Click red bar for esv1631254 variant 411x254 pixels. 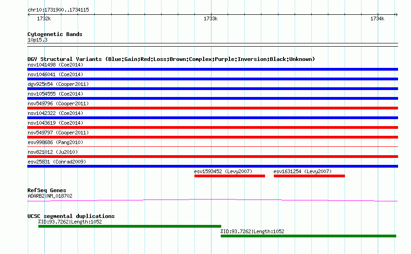[x=309, y=176]
